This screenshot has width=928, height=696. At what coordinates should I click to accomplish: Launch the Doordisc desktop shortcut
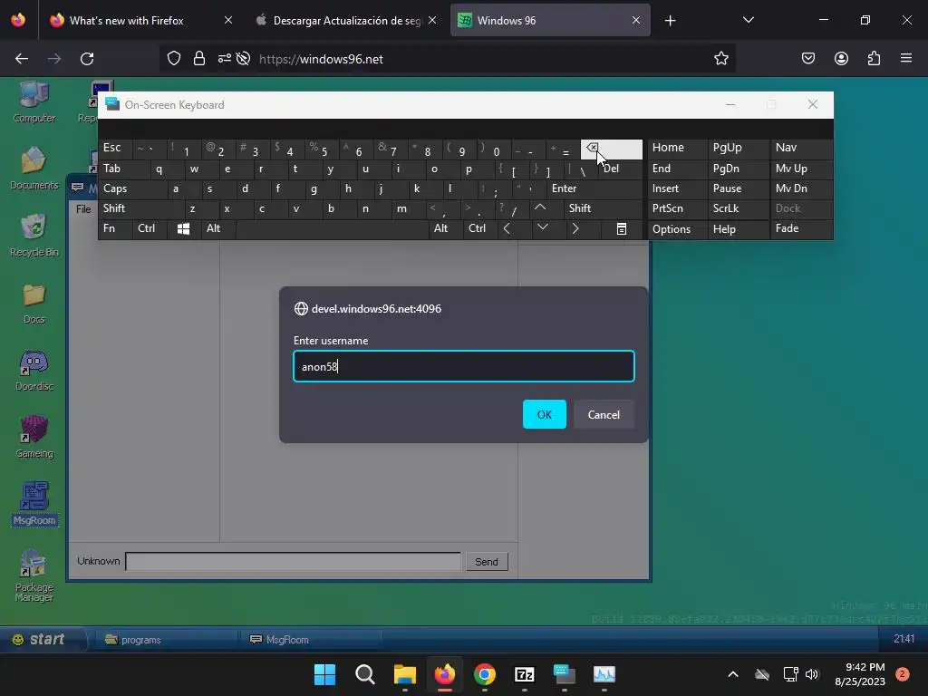pos(34,370)
